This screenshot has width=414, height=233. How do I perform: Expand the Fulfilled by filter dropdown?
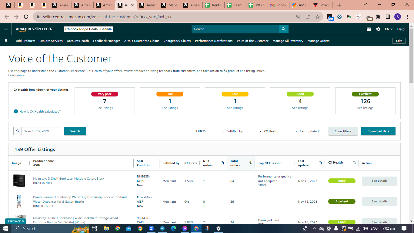(x=232, y=131)
